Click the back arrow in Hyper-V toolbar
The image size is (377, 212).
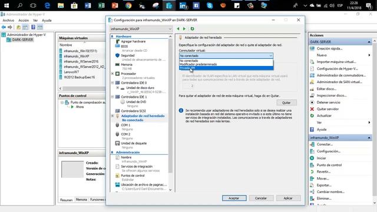(x=4, y=27)
